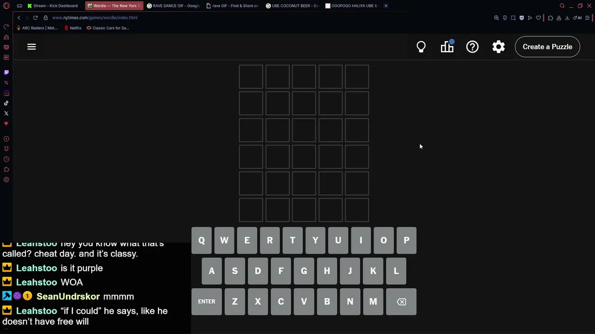
Task: Open X (Twitter) in the sidebar
Action: tap(6, 113)
